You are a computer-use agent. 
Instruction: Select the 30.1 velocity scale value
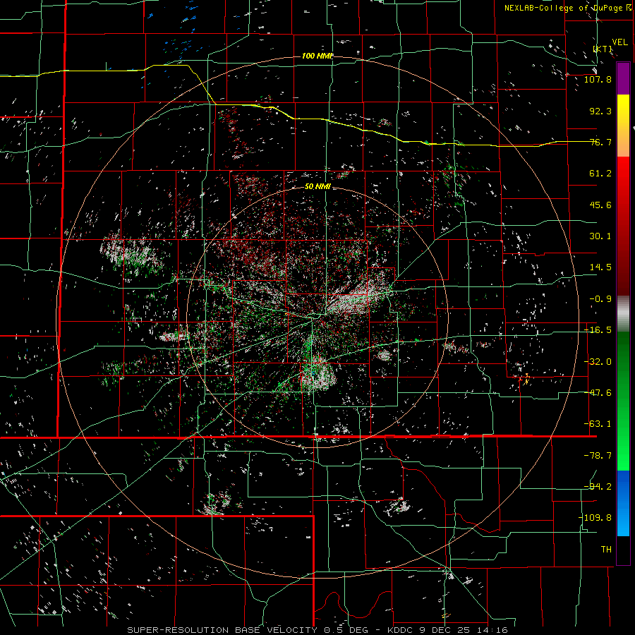tap(600, 236)
